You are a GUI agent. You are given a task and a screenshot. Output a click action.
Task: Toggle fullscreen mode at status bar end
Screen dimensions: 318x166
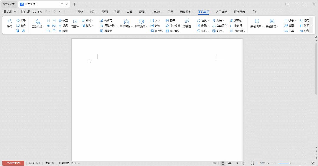click(313, 163)
